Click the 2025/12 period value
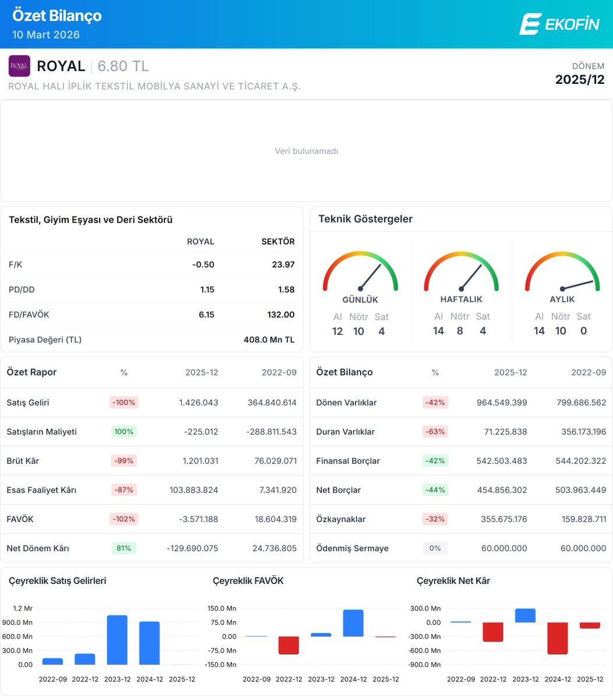Viewport: 613px width, 700px height. [x=580, y=80]
